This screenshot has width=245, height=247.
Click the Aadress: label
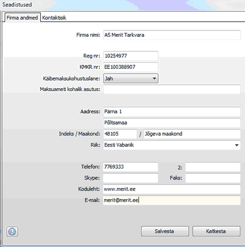click(x=90, y=112)
